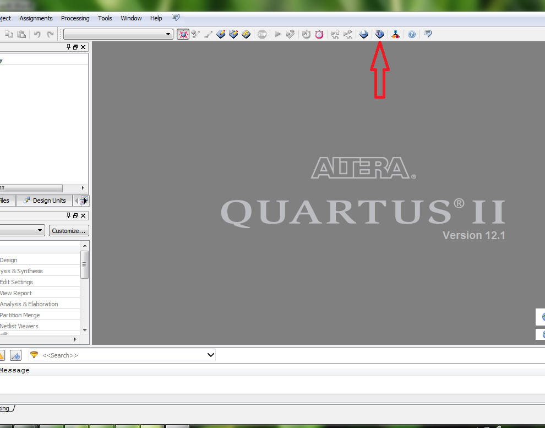545x428 pixels.
Task: Click the feedback speech bubble in toolbar
Action: tap(428, 34)
